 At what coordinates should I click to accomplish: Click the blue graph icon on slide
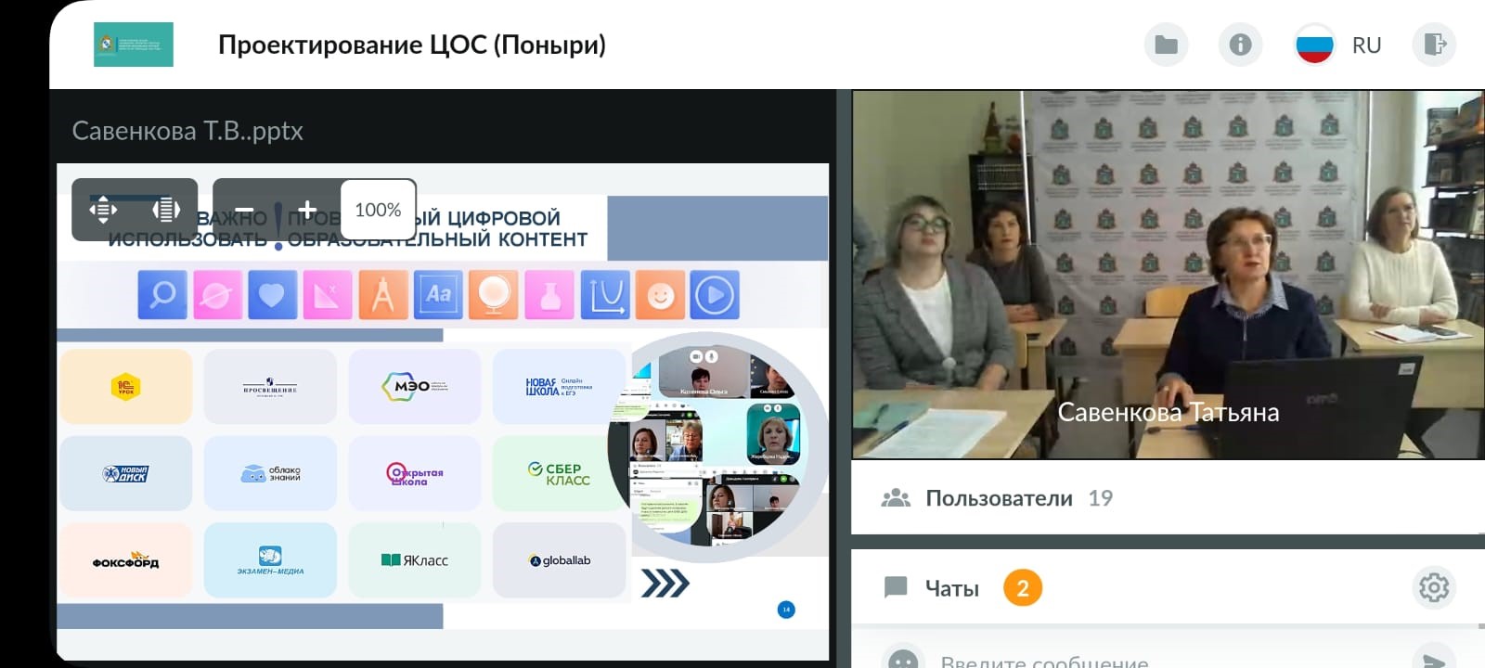click(605, 295)
